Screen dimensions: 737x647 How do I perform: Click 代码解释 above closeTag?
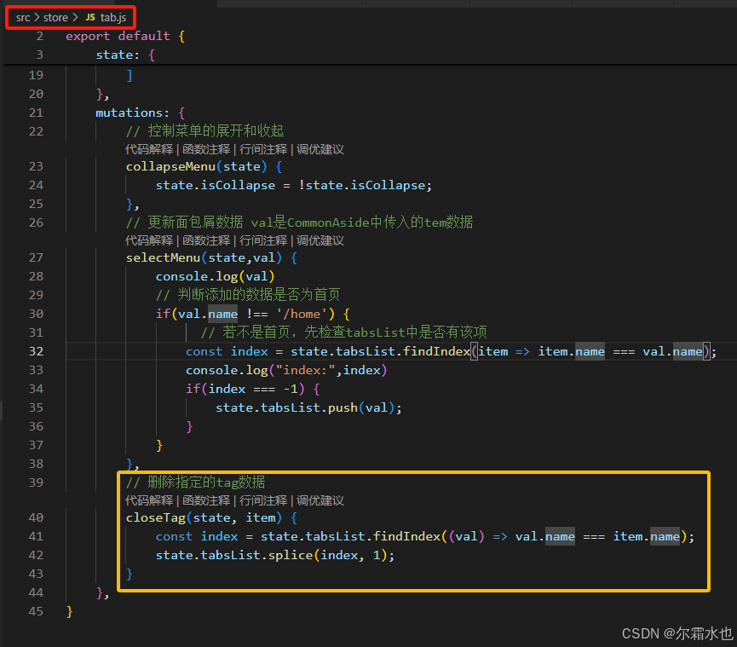pyautogui.click(x=149, y=500)
